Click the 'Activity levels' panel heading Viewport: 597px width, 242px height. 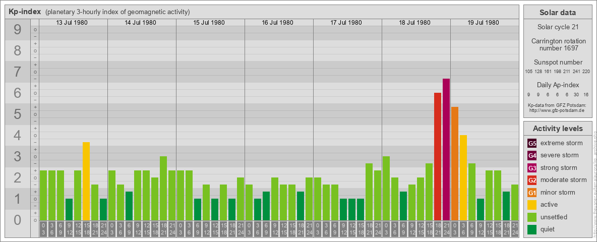[x=557, y=129]
